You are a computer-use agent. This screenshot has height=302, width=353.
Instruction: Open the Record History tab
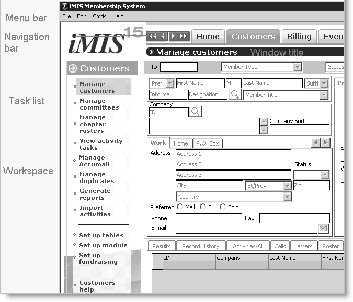201,246
